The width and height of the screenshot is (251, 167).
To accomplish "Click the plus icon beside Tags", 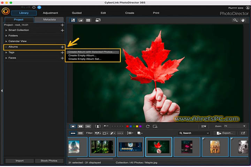I will click(x=62, y=53).
